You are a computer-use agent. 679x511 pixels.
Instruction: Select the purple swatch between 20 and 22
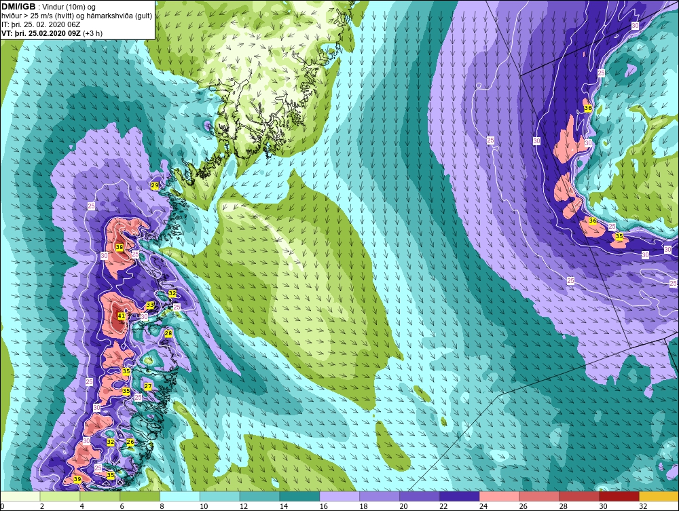coord(419,496)
